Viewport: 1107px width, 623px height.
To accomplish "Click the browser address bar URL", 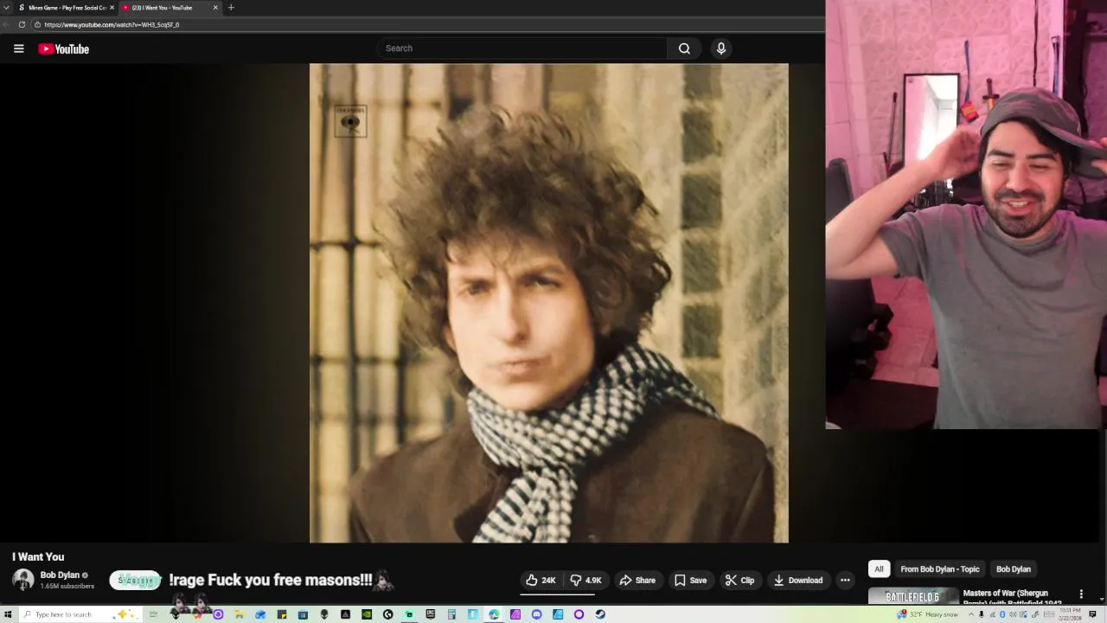I will tap(112, 24).
